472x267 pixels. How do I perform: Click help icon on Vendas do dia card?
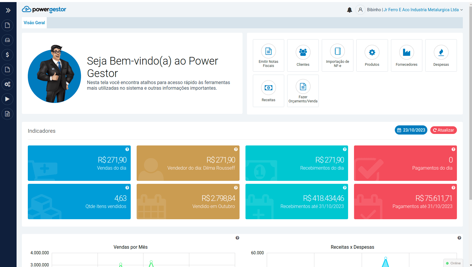tap(127, 149)
